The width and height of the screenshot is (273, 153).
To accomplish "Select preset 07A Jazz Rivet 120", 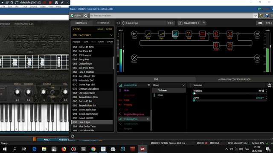I will point(92,76).
